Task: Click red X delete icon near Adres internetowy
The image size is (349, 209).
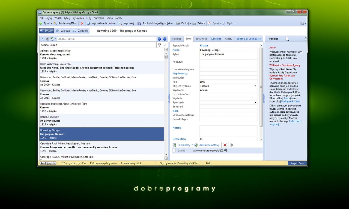Action: tap(225, 145)
